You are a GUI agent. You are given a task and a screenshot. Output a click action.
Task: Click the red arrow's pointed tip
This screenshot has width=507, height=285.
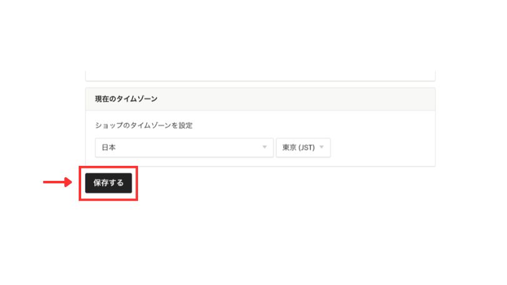[x=70, y=182]
